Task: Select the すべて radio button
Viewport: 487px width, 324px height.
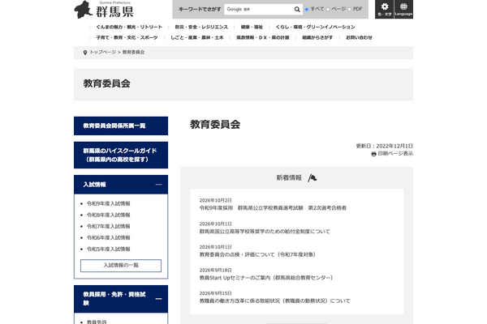Action: click(x=307, y=9)
